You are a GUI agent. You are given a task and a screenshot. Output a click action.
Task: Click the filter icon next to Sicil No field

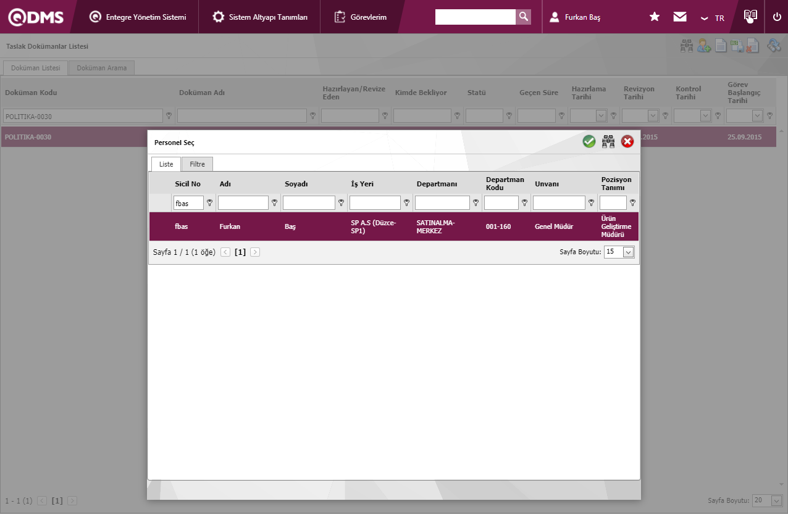209,203
